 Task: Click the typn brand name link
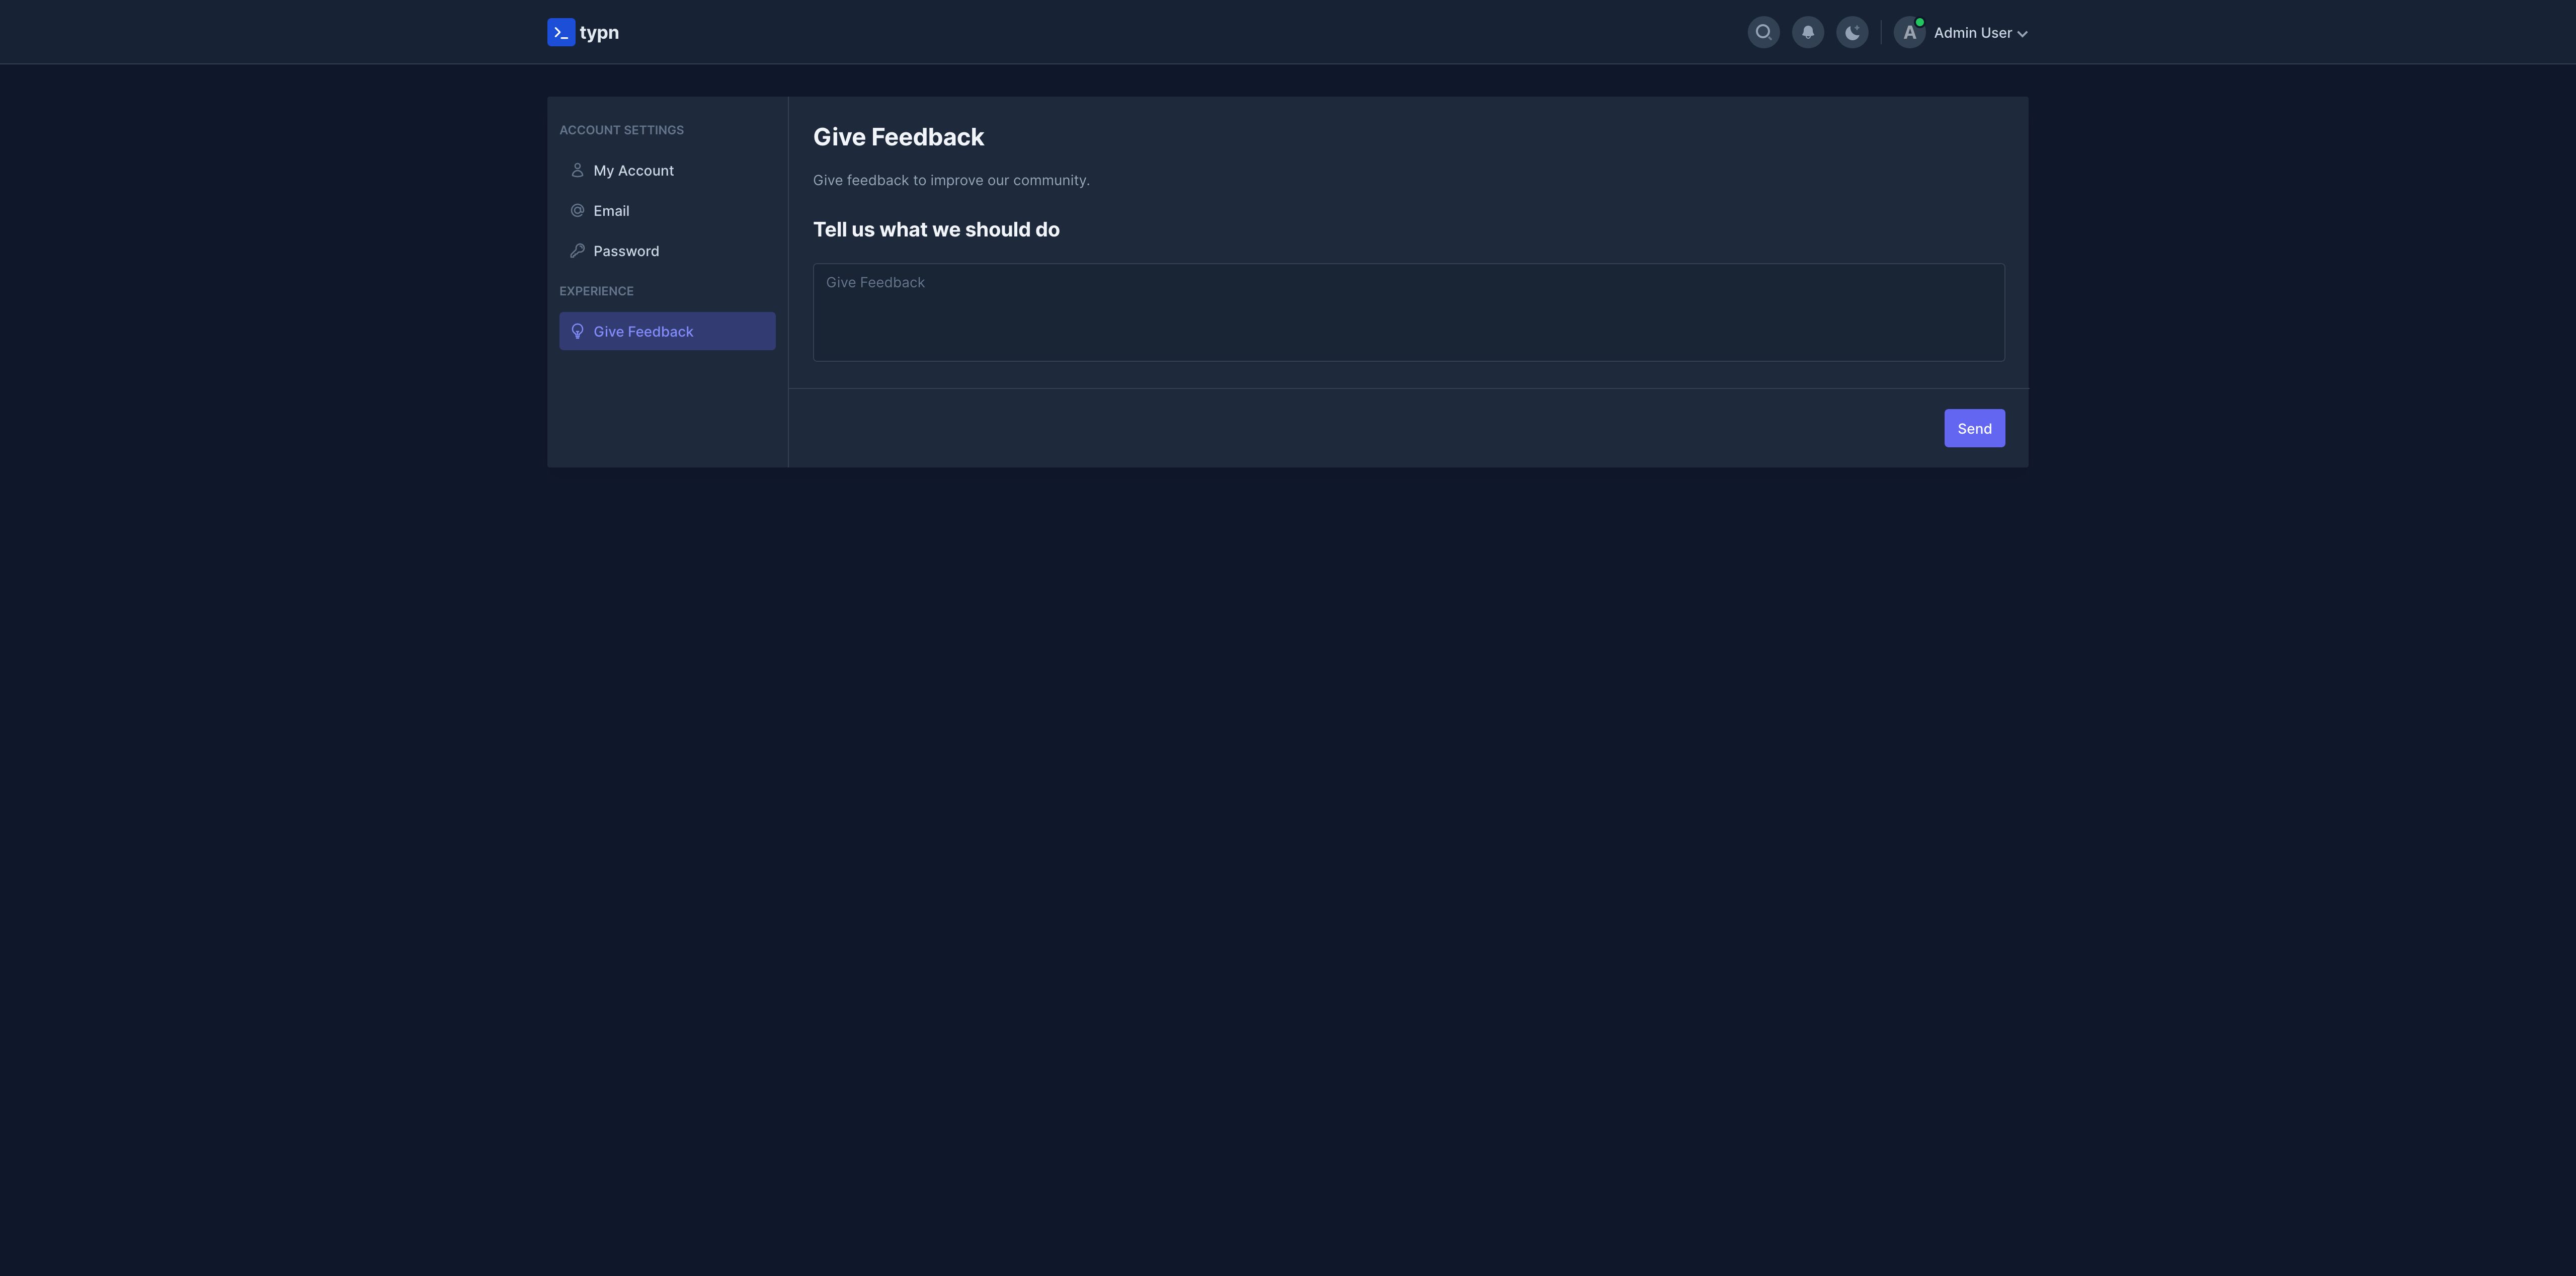599,33
